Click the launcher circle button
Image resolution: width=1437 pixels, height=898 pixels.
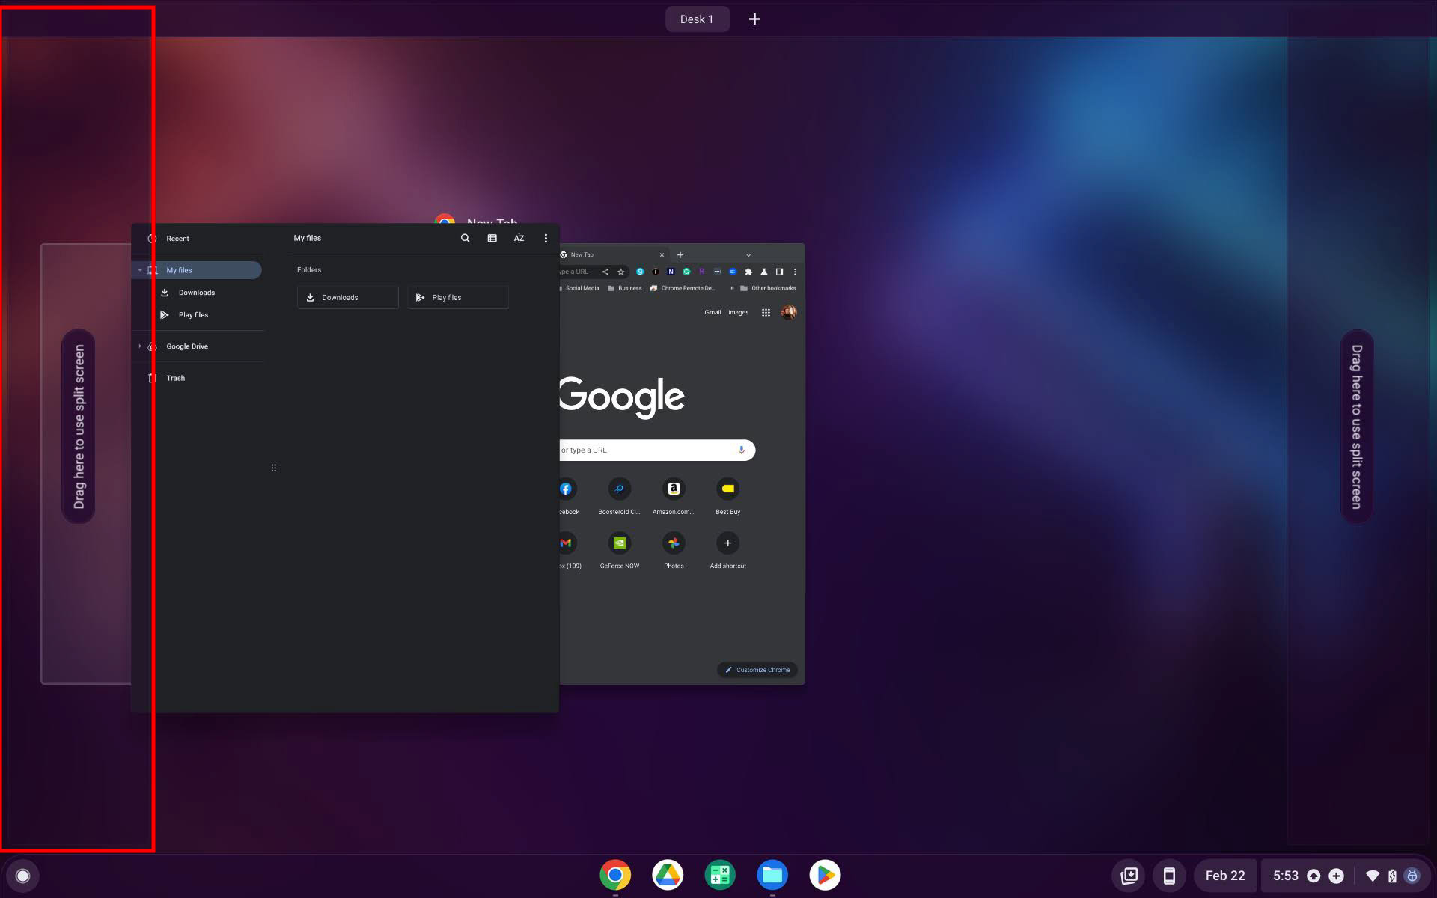(22, 876)
